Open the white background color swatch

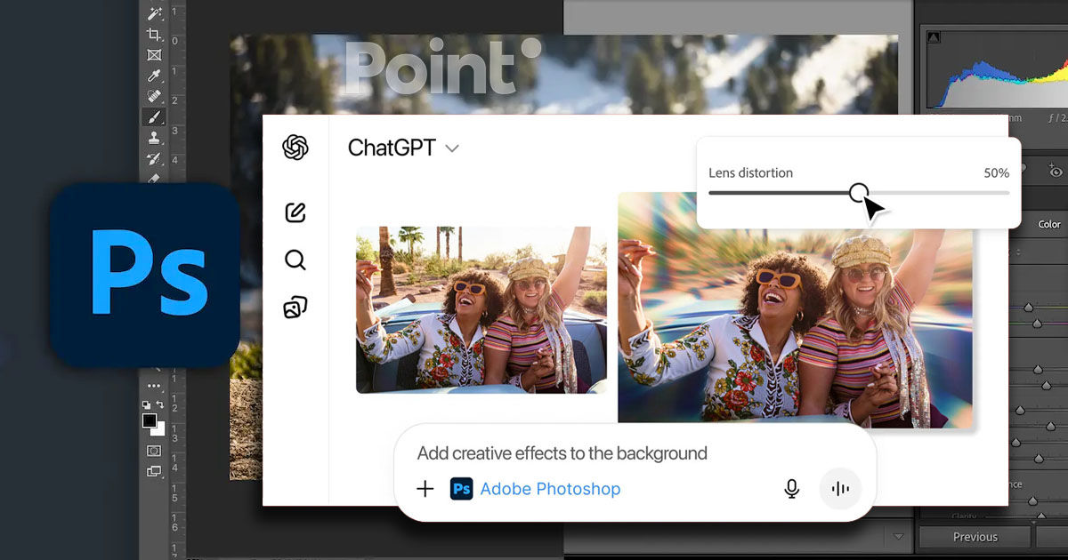point(160,430)
